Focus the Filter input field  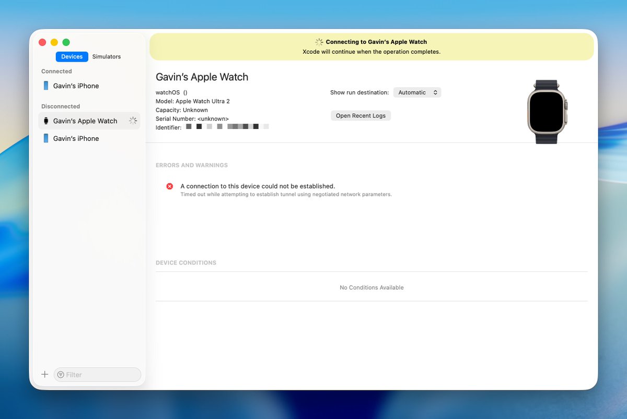click(x=98, y=375)
